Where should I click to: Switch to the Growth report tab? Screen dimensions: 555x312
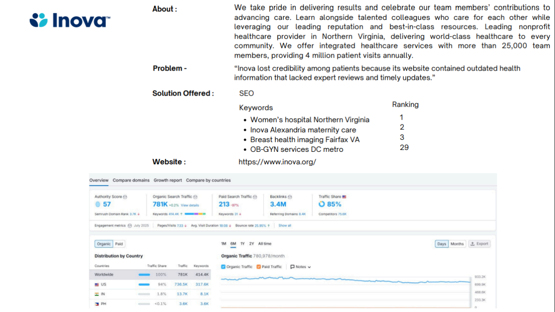pos(168,180)
